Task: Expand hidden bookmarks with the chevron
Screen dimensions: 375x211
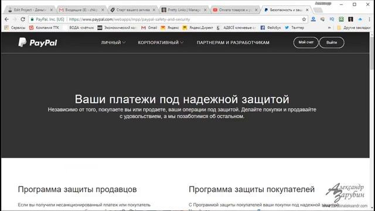Action: click(329, 28)
